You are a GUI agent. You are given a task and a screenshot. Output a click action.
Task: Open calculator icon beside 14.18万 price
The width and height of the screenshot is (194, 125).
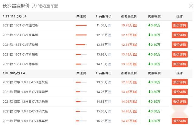(110, 64)
